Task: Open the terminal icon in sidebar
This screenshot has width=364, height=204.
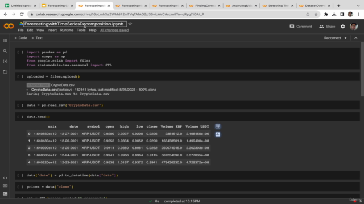Action: click(5, 194)
